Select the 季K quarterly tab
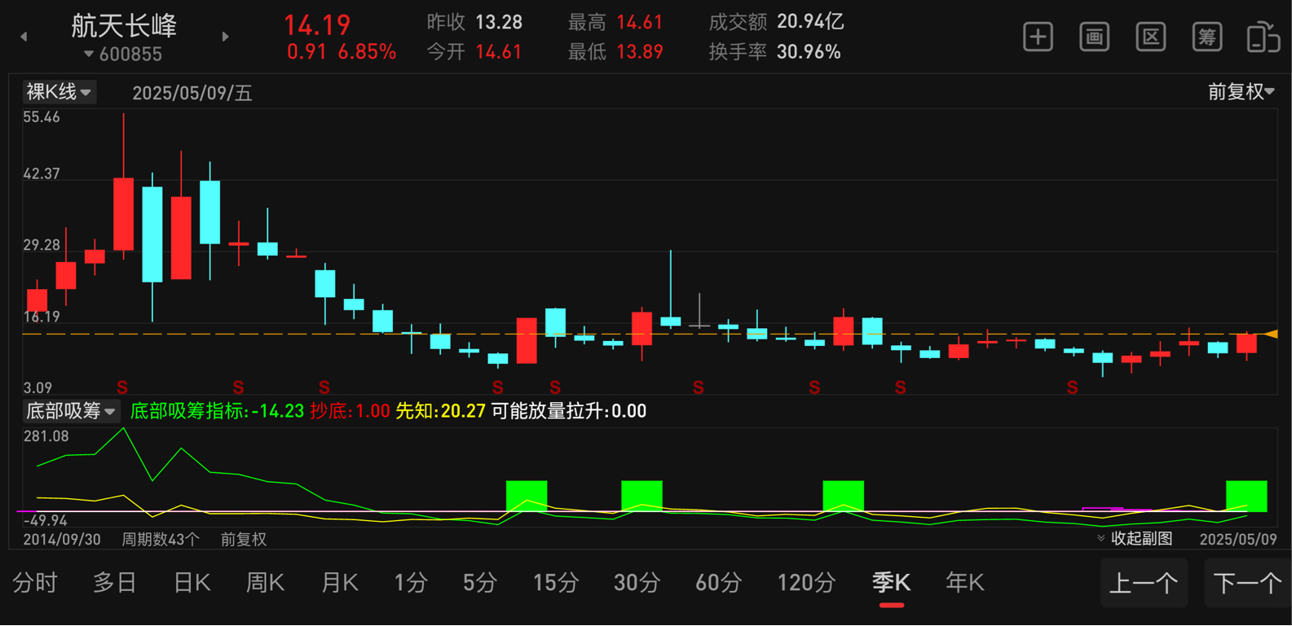Screen dimensions: 1292x626 891,583
